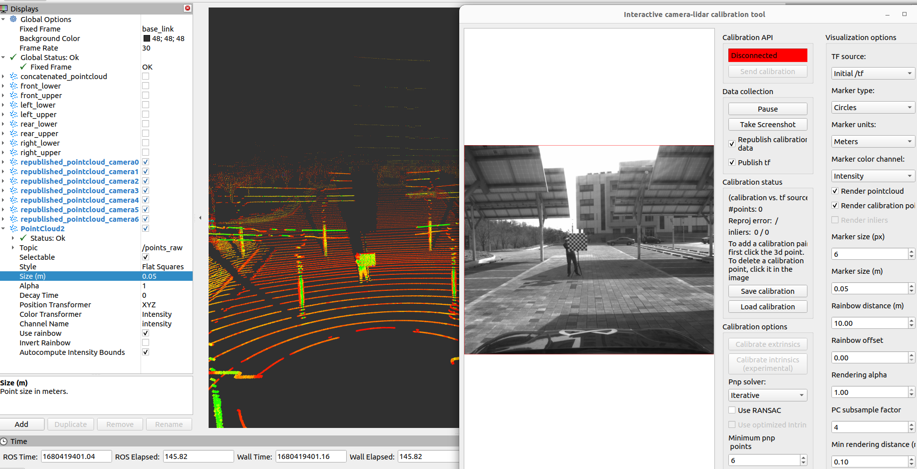Click the Frame Rate value 30
Viewport: 917px width, 469px height.
point(146,48)
